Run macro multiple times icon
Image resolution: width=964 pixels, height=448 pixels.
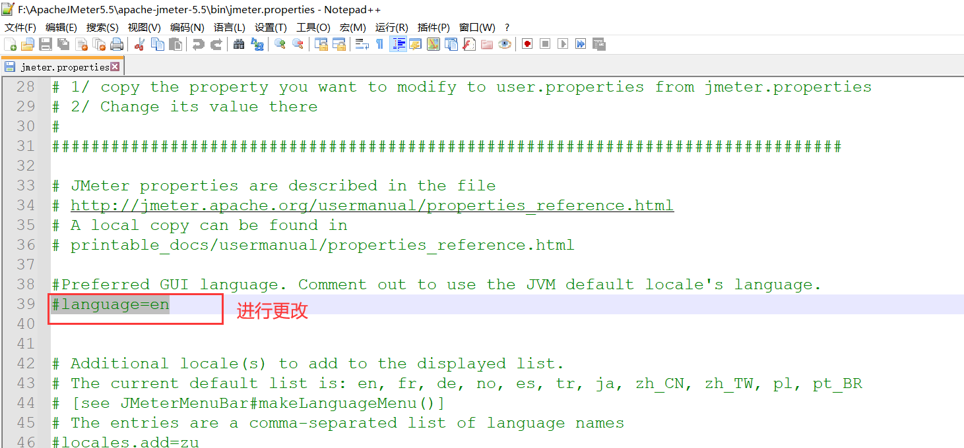point(581,44)
